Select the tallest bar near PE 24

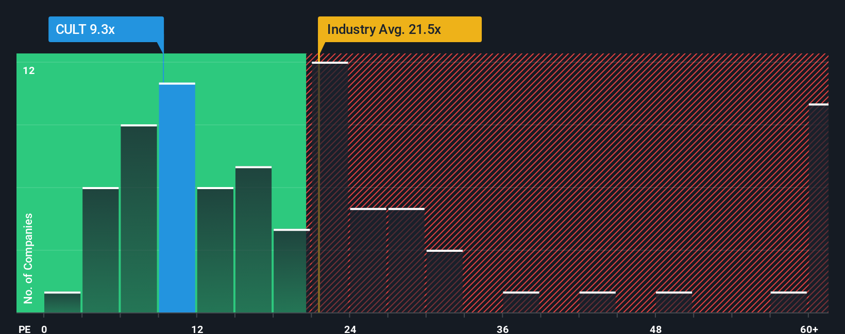click(330, 187)
